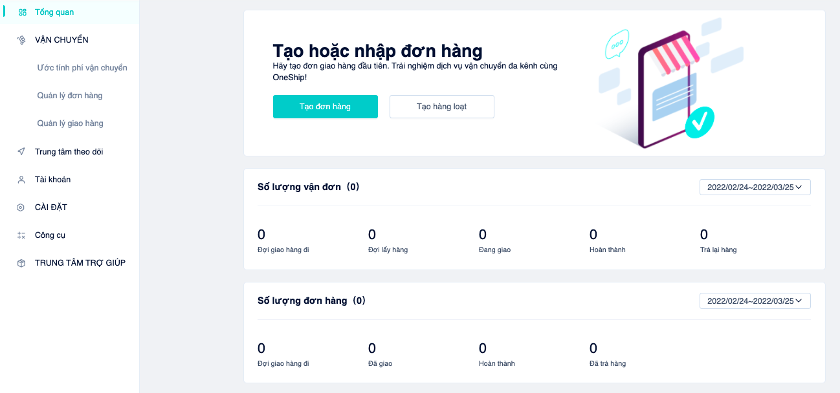Click the Tài khoản person icon
The image size is (840, 393).
tap(21, 180)
